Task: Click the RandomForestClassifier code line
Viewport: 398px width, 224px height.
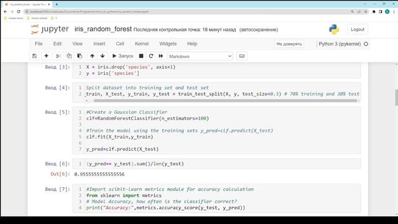Action: (x=147, y=118)
